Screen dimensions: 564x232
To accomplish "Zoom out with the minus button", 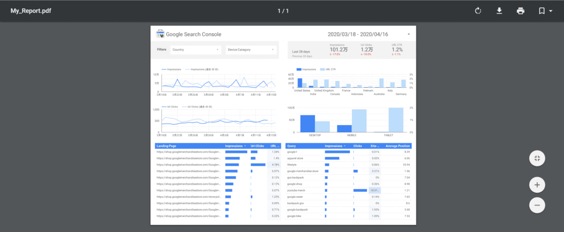I will (x=537, y=205).
